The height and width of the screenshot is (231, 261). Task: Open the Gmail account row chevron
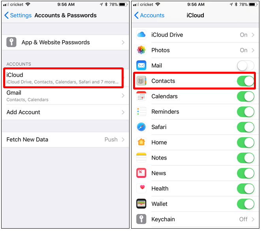point(123,95)
